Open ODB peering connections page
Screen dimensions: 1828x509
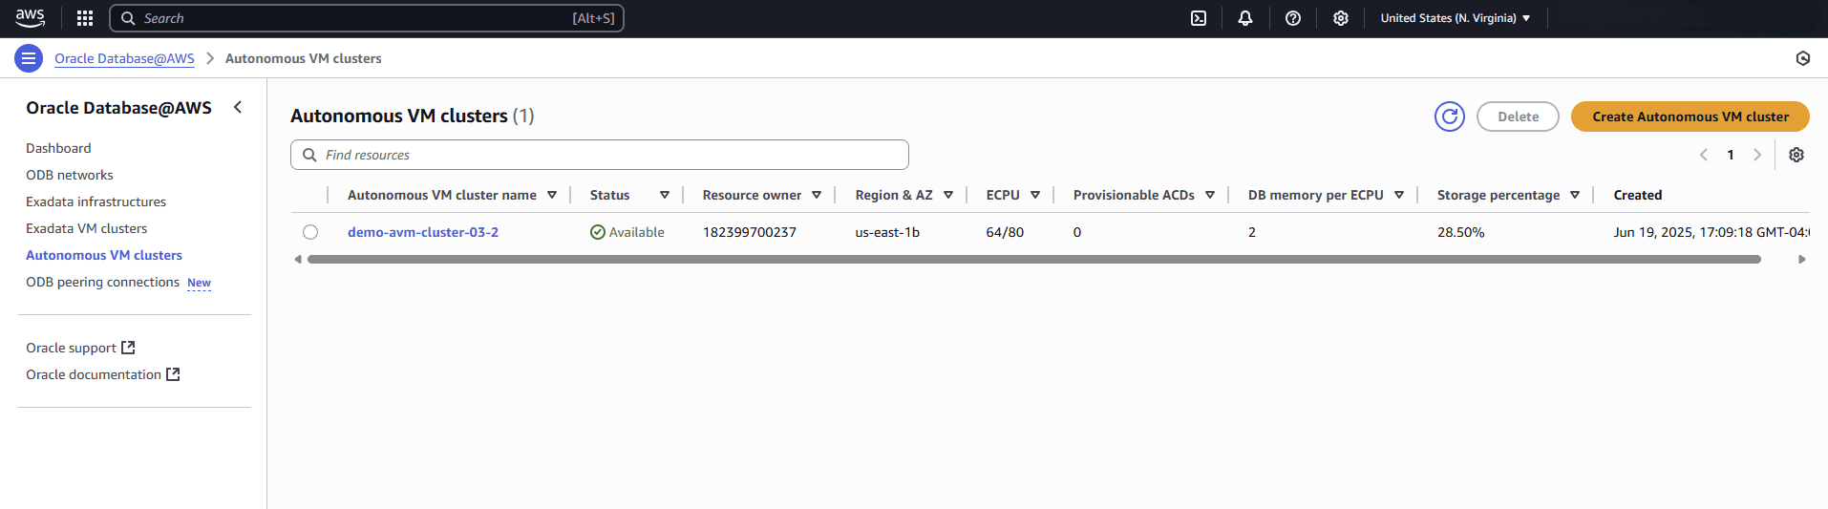point(102,282)
